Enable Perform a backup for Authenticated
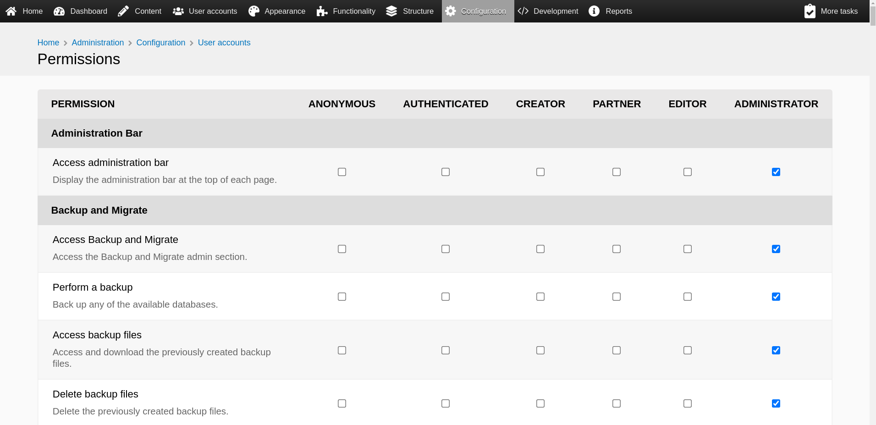Image resolution: width=876 pixels, height=425 pixels. point(446,297)
